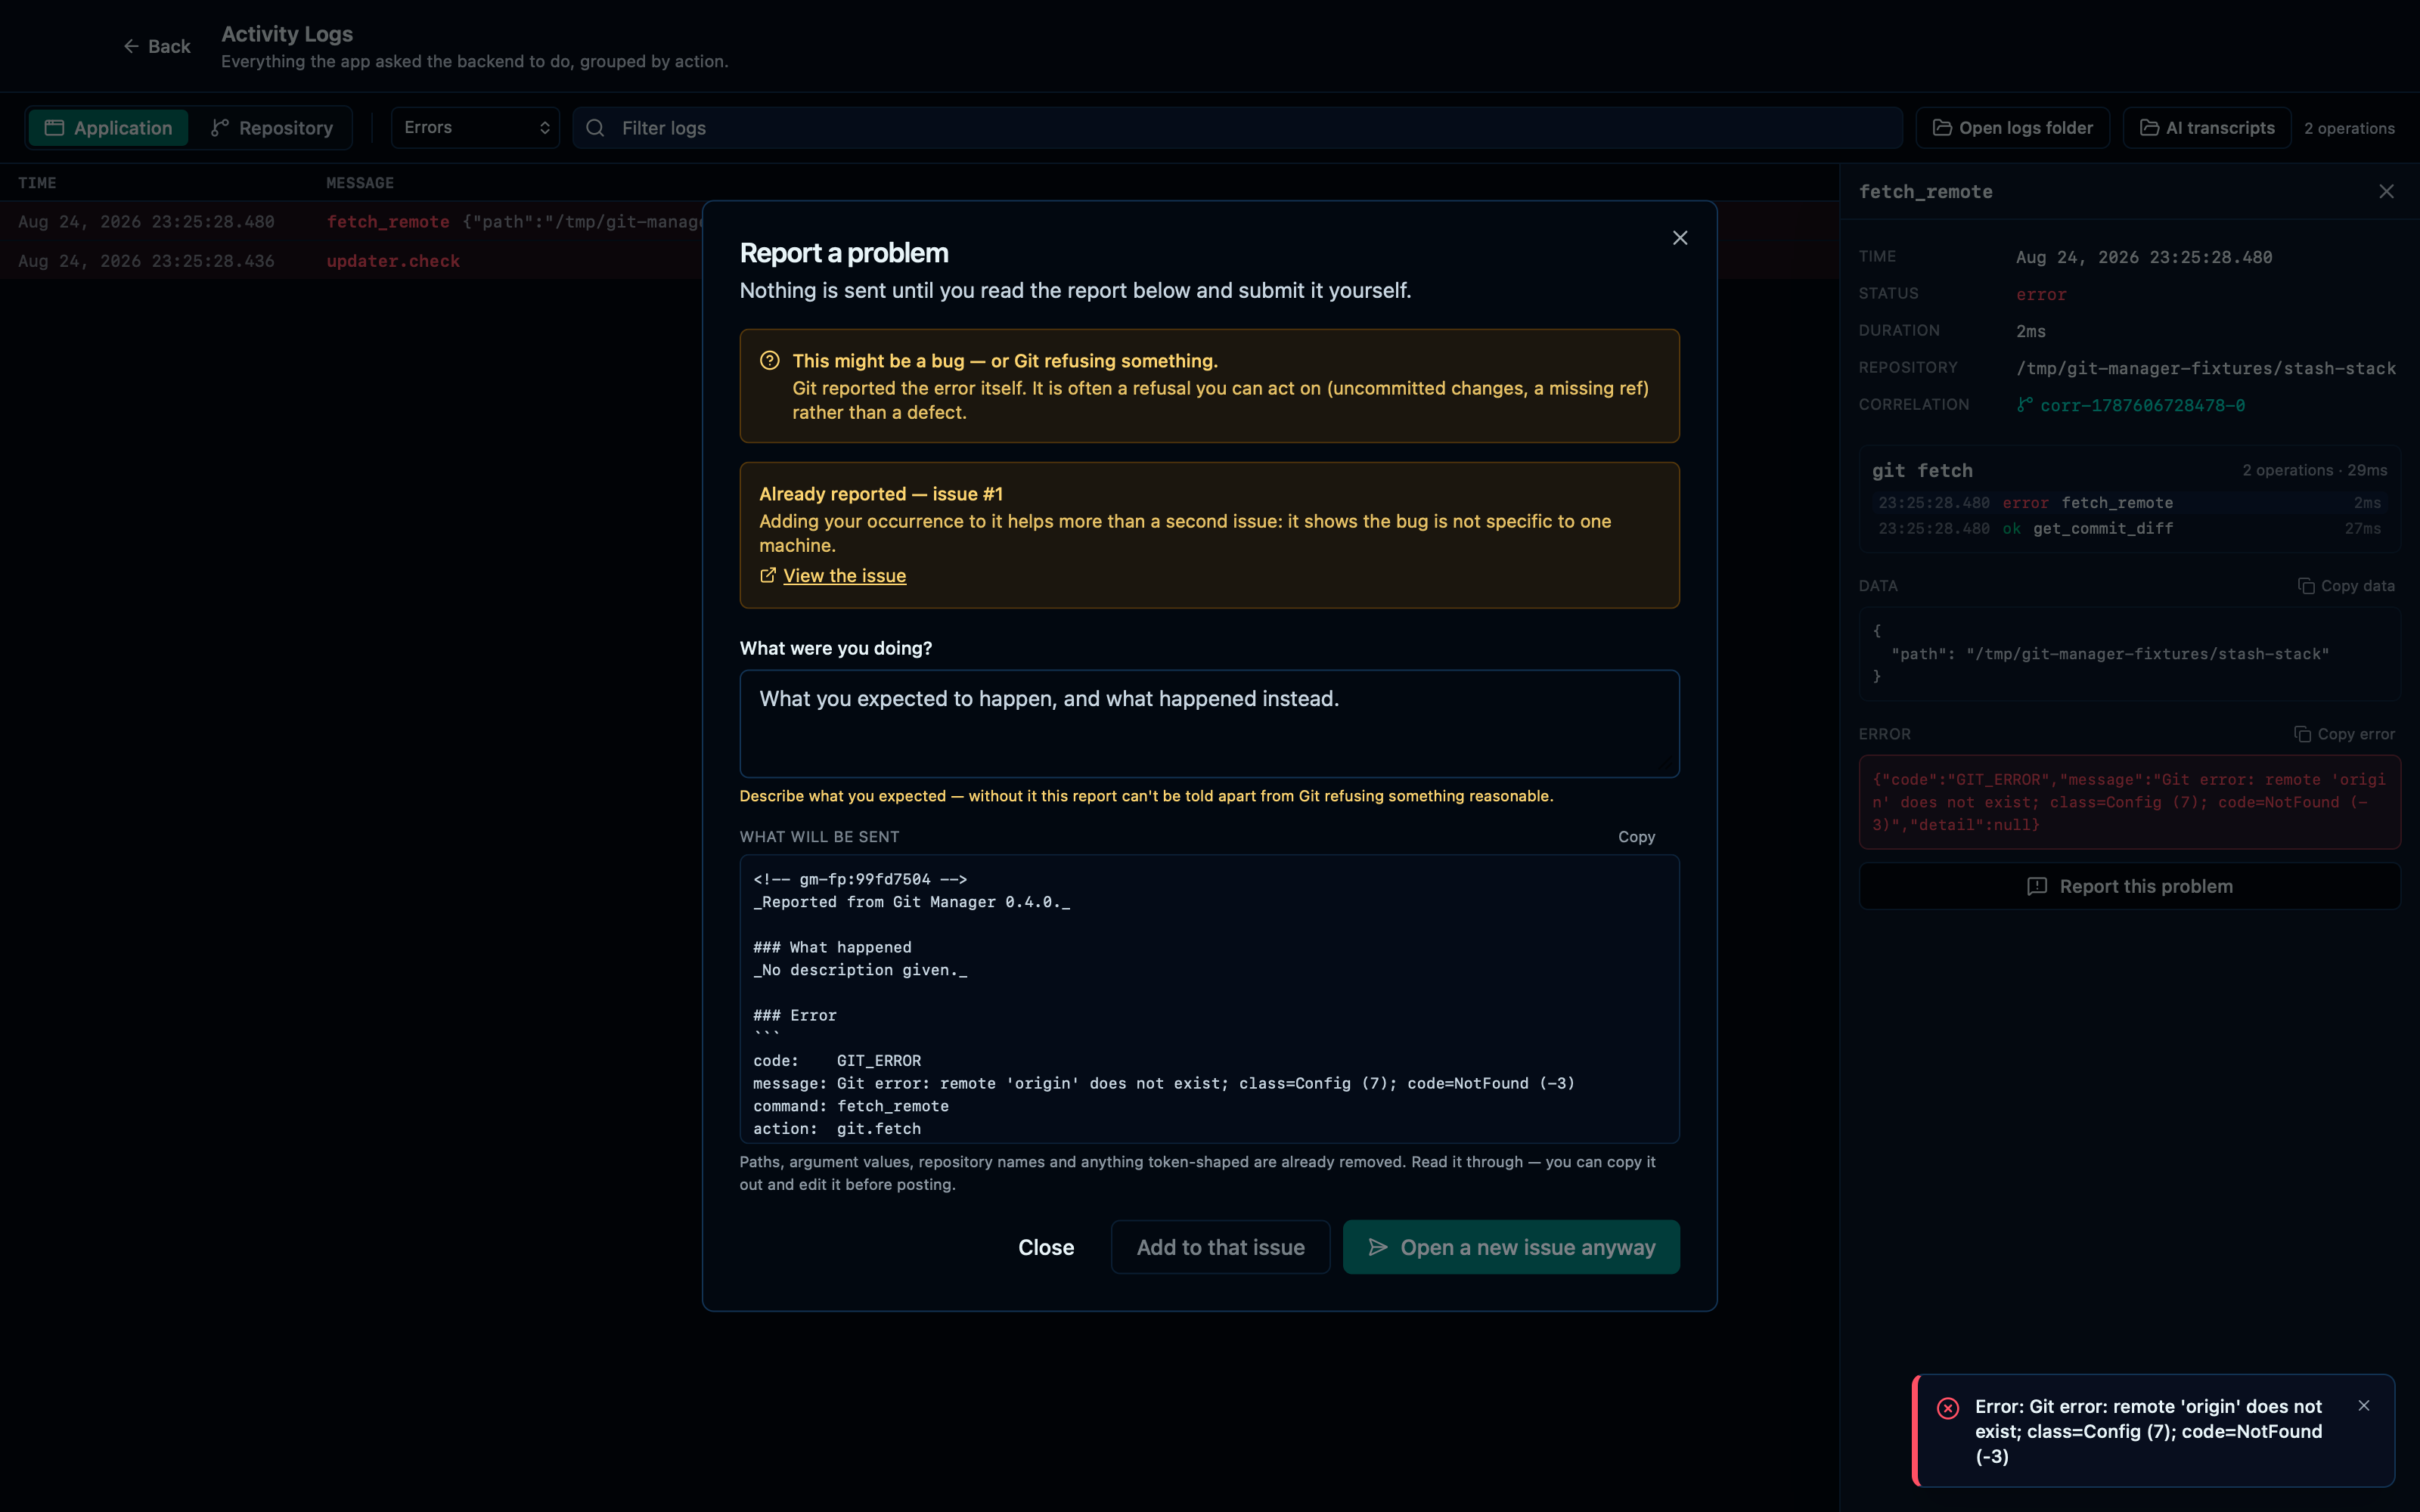Dismiss the Git error toast notification
Viewport: 2420px width, 1512px height.
[2364, 1405]
